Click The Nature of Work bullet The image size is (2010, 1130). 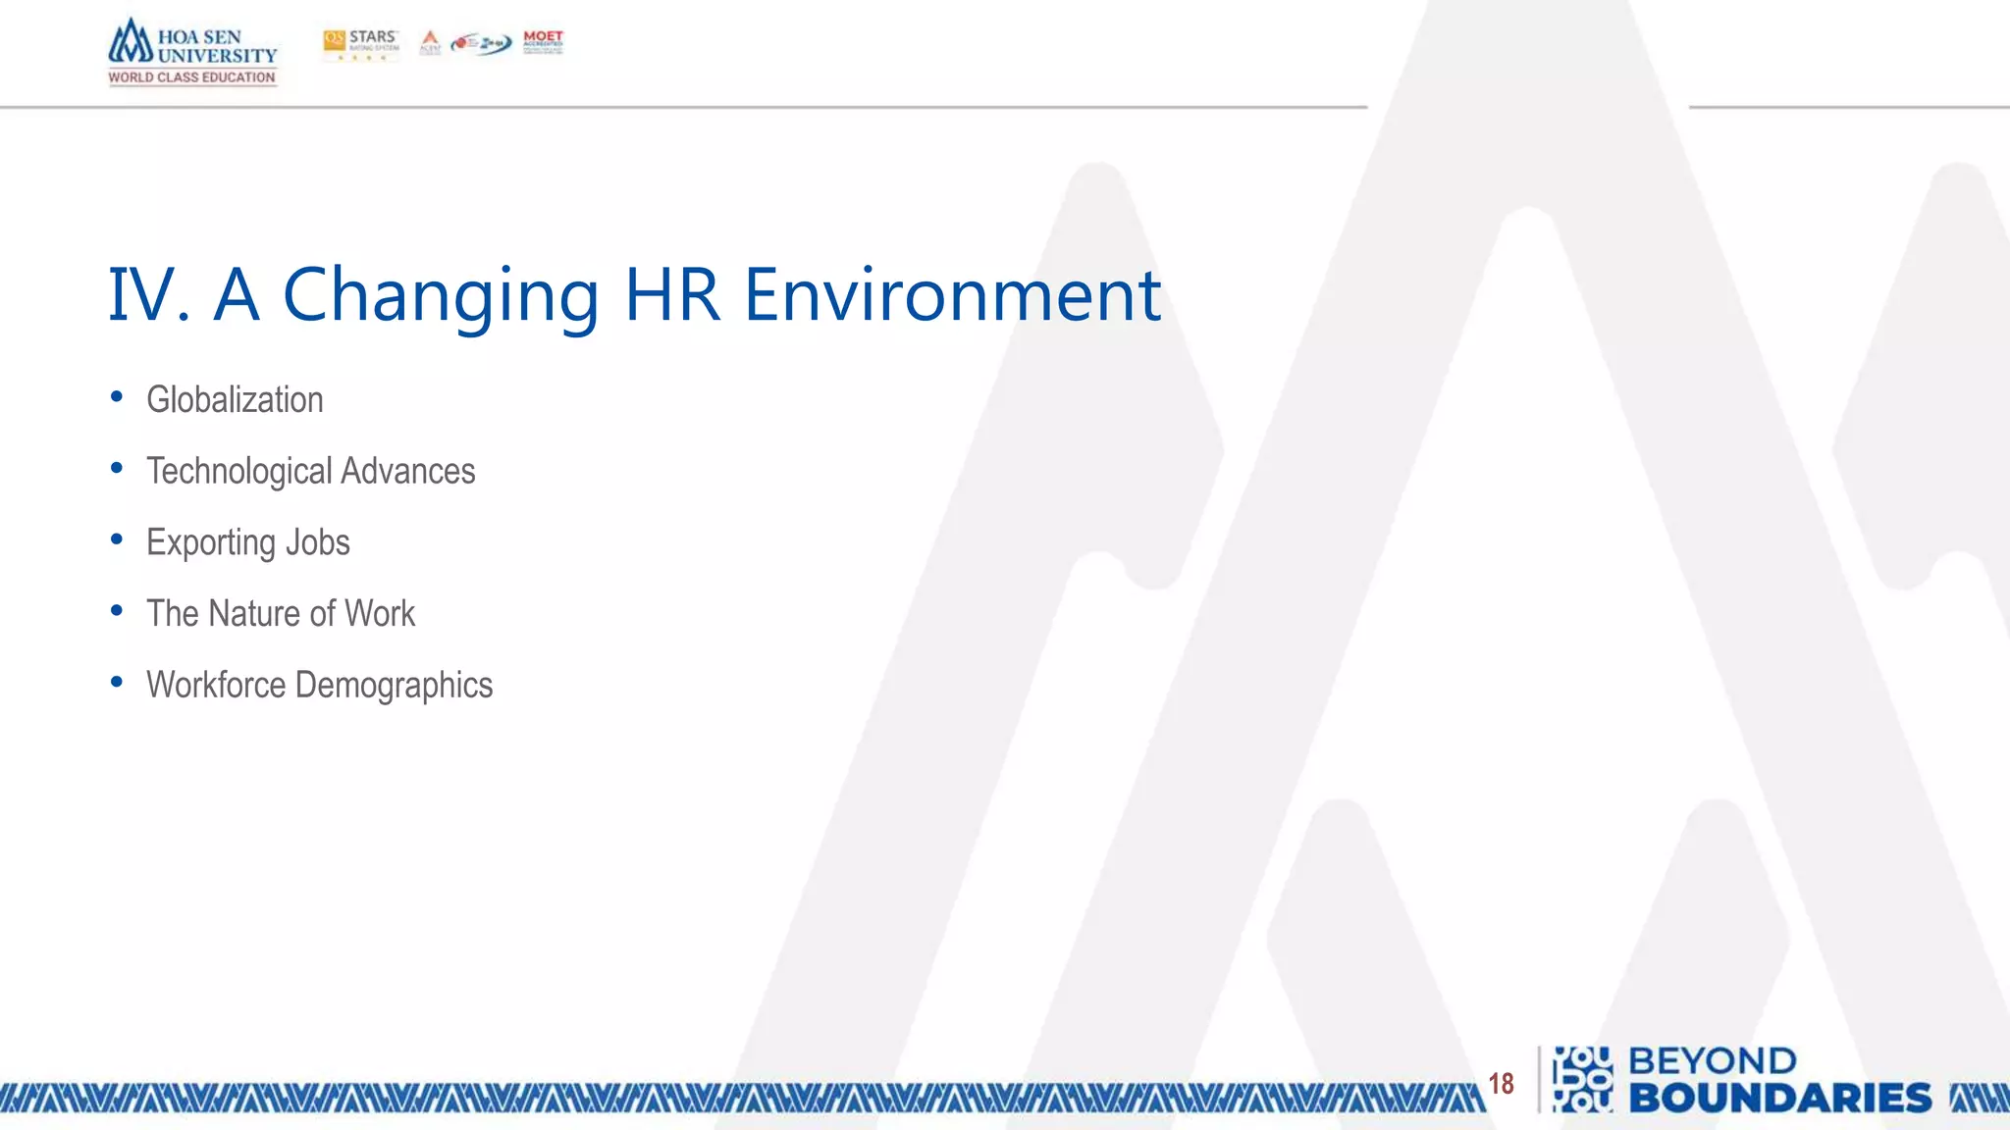[281, 614]
